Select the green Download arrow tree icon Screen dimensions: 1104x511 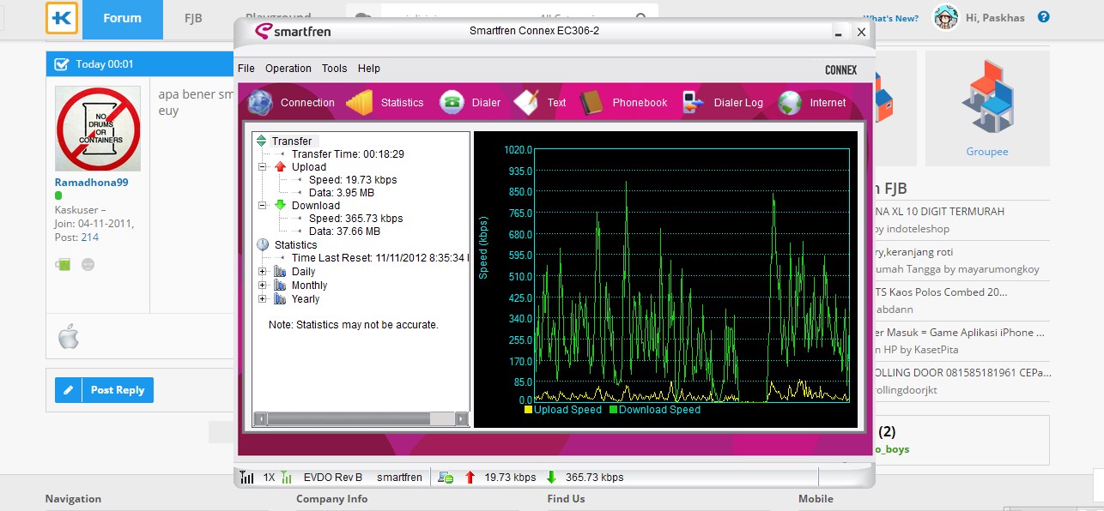coord(280,206)
